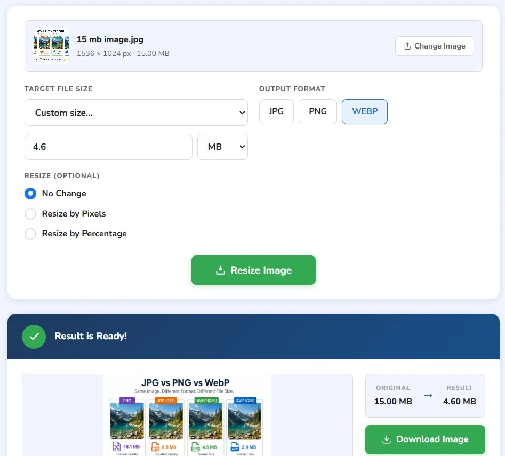Choose PNG output format
This screenshot has height=456, width=505.
[317, 111]
